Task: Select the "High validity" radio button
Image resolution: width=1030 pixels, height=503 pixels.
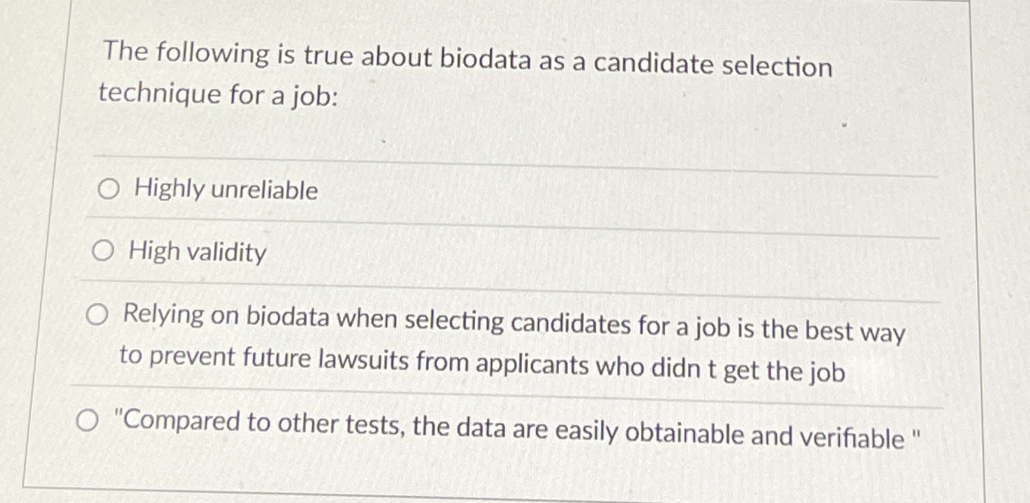Action: tap(103, 250)
